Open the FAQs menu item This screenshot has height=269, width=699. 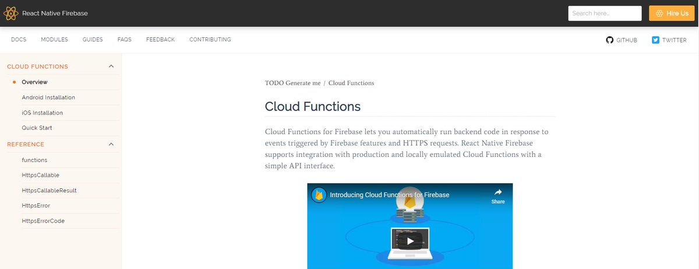pyautogui.click(x=124, y=40)
